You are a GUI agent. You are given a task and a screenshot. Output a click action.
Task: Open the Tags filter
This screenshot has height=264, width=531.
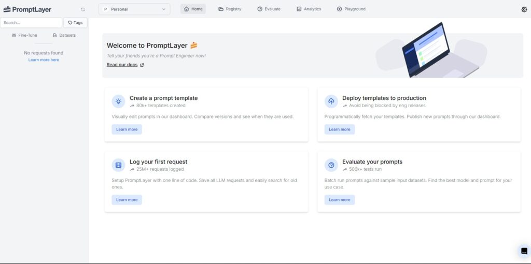[x=75, y=23]
